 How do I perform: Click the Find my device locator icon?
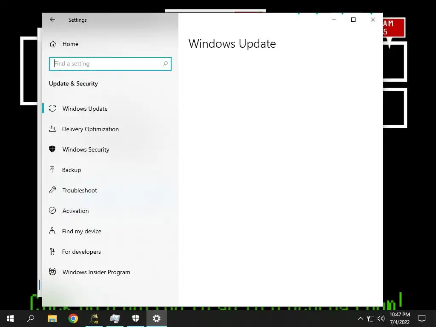click(x=52, y=231)
